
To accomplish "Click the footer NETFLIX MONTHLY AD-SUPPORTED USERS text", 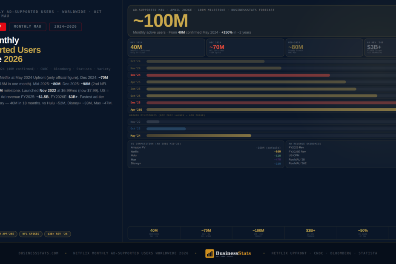I will (x=131, y=253).
